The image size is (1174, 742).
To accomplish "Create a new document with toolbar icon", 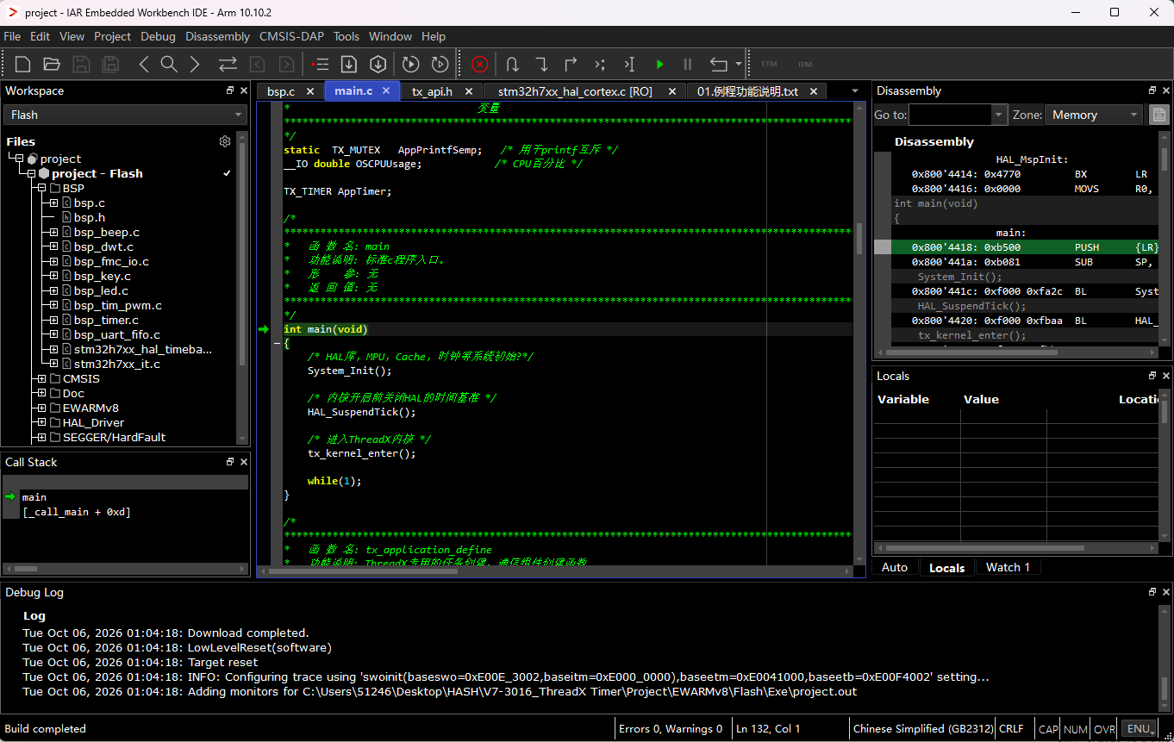I will [x=23, y=64].
